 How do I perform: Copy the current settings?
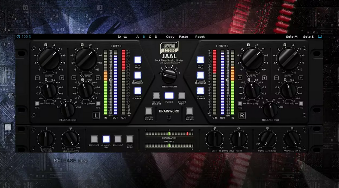point(170,37)
